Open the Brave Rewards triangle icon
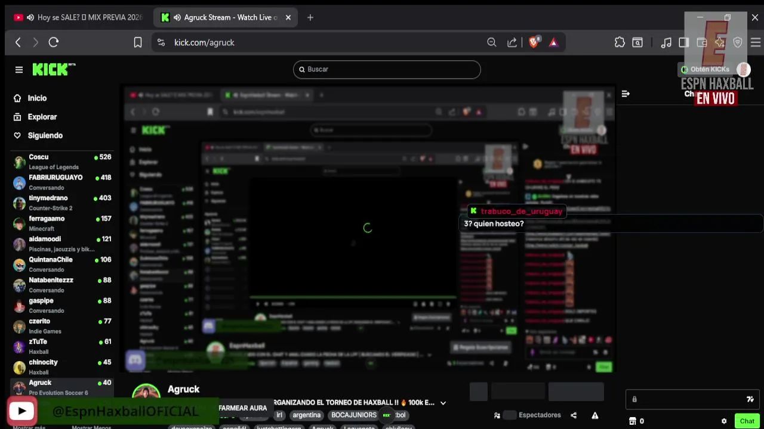Viewport: 764px width, 429px height. (x=553, y=42)
